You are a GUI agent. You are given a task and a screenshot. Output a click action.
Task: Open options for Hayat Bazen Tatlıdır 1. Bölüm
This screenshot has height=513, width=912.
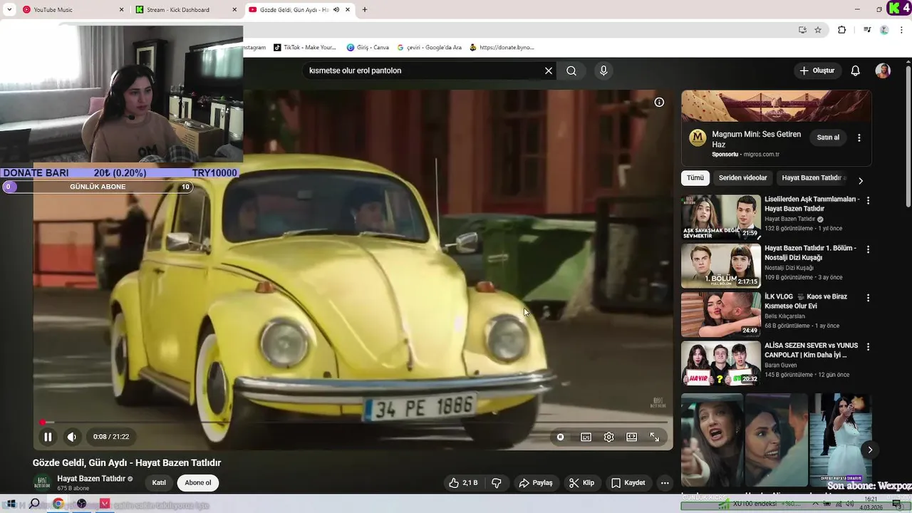[x=868, y=249]
